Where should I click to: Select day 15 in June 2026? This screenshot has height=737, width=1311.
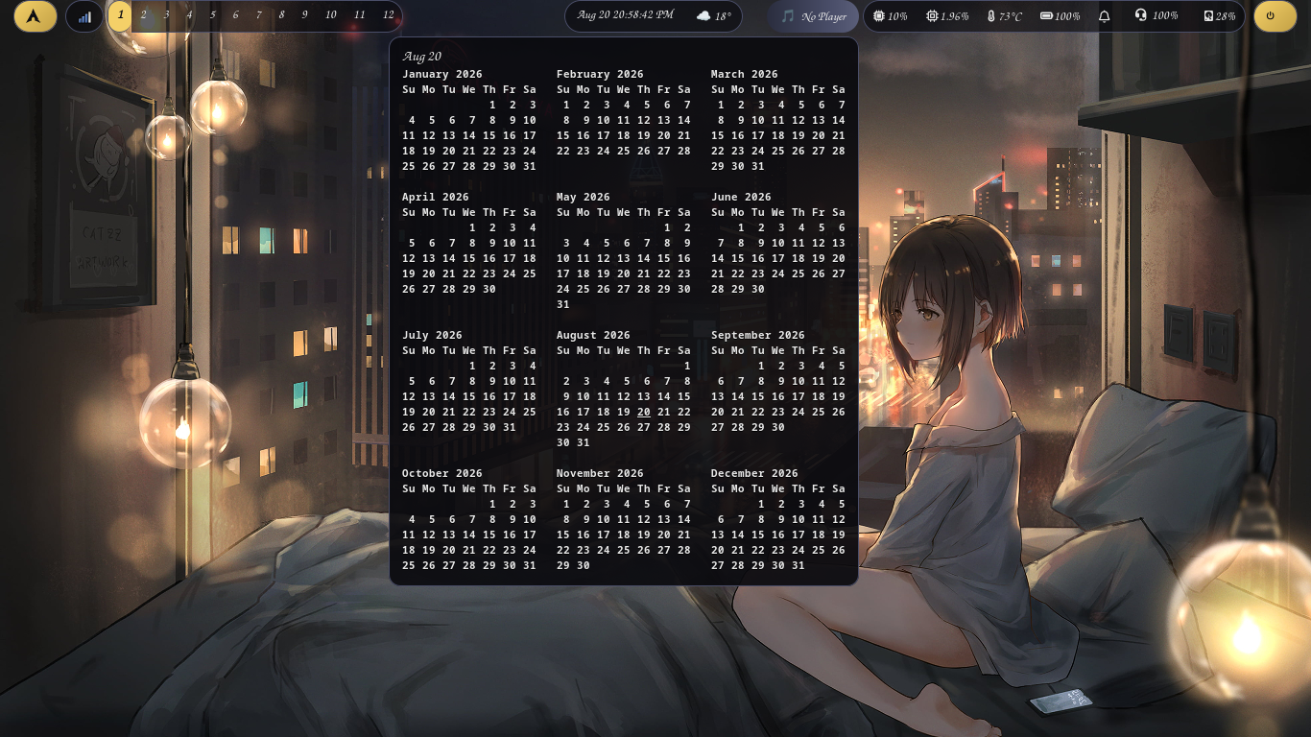(x=738, y=258)
